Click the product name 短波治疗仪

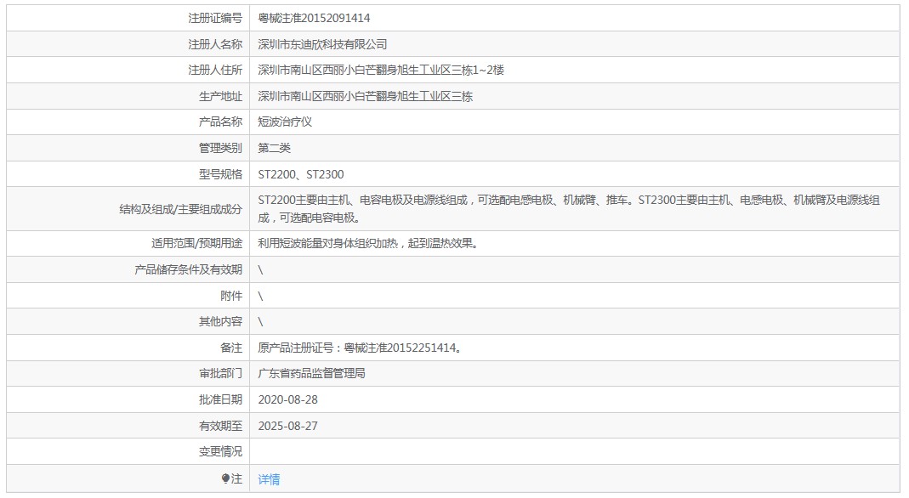tap(285, 122)
